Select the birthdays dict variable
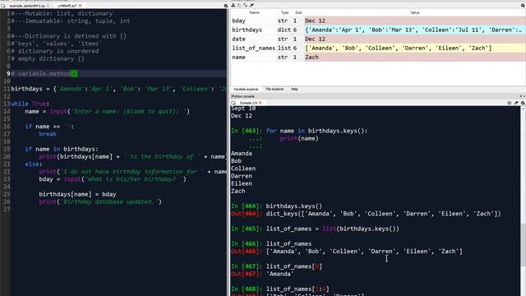This screenshot has height=296, width=526. [378, 30]
